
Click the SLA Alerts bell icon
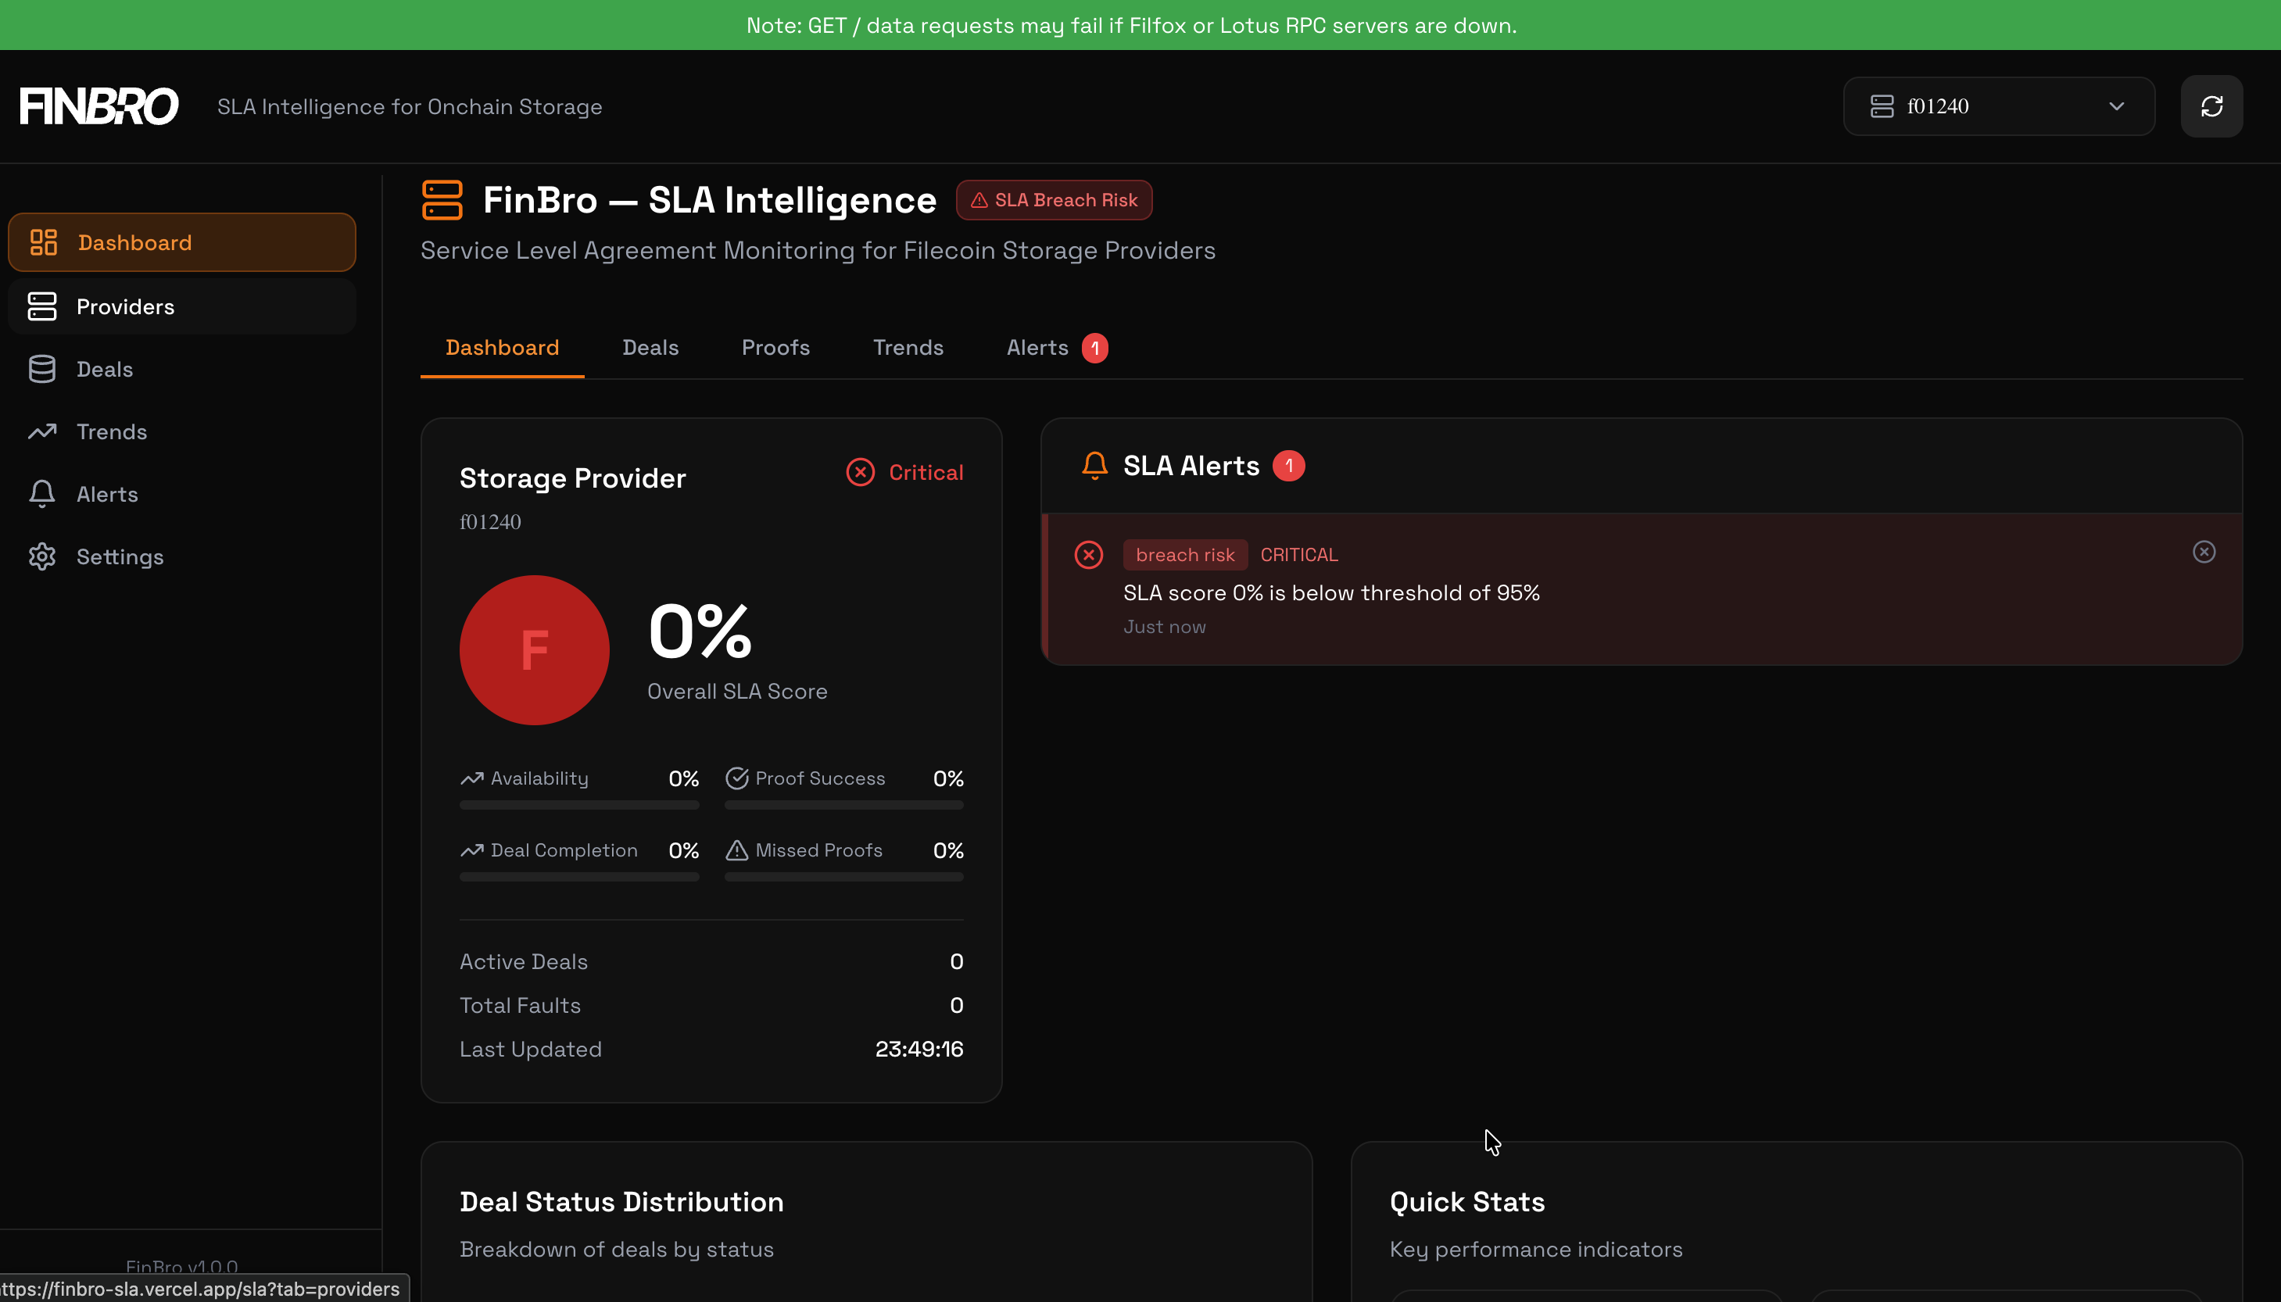tap(1094, 466)
